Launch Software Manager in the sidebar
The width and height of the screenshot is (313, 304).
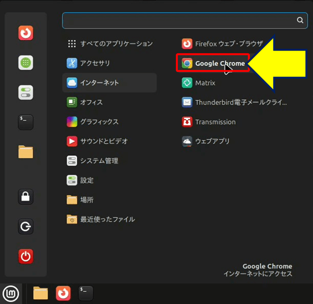(26, 63)
